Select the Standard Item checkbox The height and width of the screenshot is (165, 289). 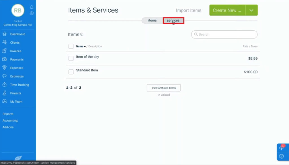pos(71,72)
